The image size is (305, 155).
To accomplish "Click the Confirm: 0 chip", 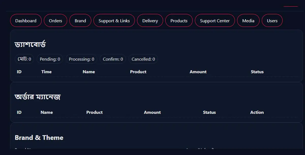I will [113, 59].
